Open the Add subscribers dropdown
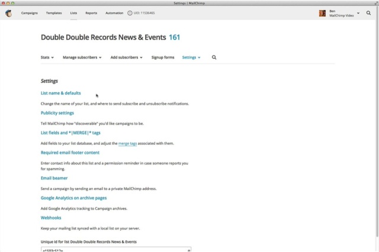Viewport: 379px width, 252px height. tap(126, 57)
